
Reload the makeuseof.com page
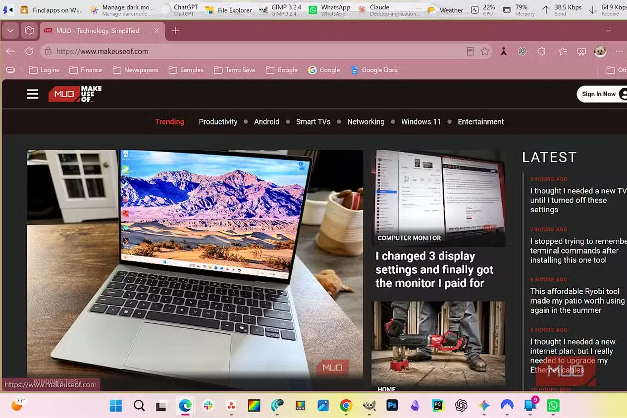pyautogui.click(x=29, y=51)
